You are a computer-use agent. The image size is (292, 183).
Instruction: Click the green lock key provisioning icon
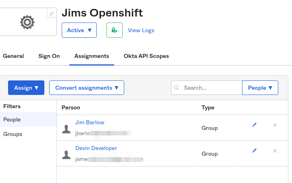click(115, 30)
